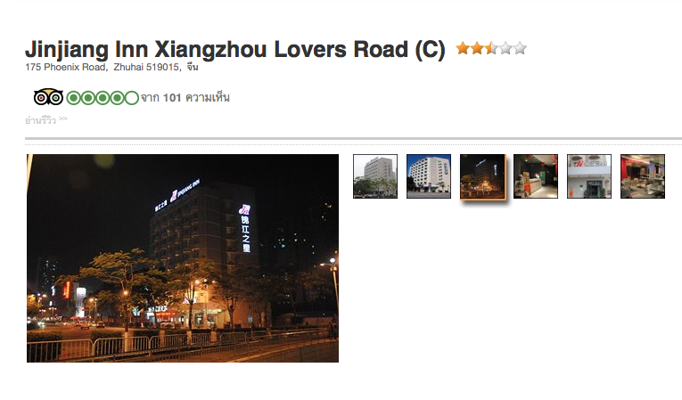Screen dimensions: 682x400
Task: Click the TripAdvisor owl logo icon
Action: point(48,97)
